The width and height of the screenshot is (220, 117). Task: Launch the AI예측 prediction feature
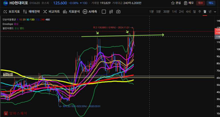(x=90, y=12)
